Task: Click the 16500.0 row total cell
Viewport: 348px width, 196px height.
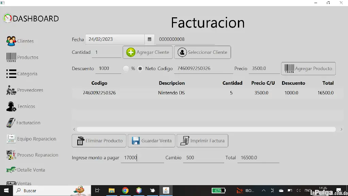Action: 326,93
